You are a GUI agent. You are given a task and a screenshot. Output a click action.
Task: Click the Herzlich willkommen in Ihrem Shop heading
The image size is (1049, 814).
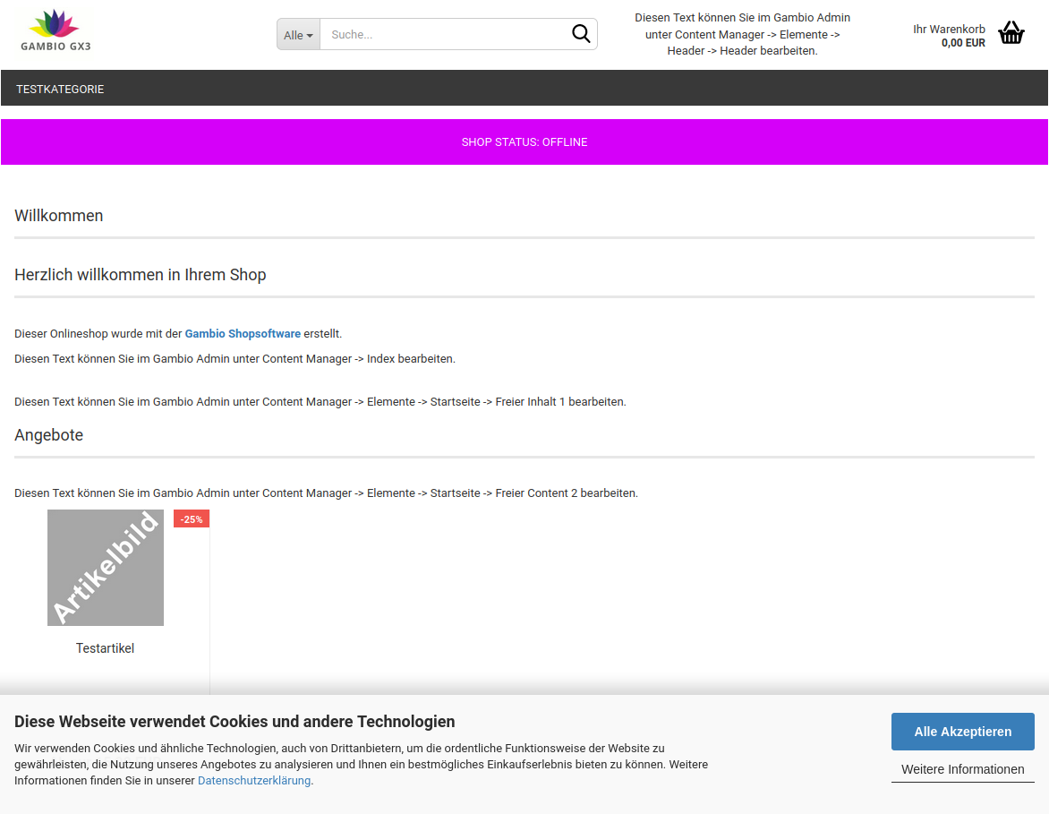pyautogui.click(x=141, y=275)
